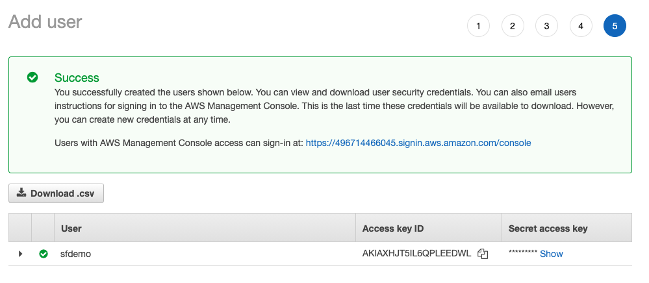Screen dimensions: 649x283
Task: Click the Success heading text
Action: pos(77,78)
